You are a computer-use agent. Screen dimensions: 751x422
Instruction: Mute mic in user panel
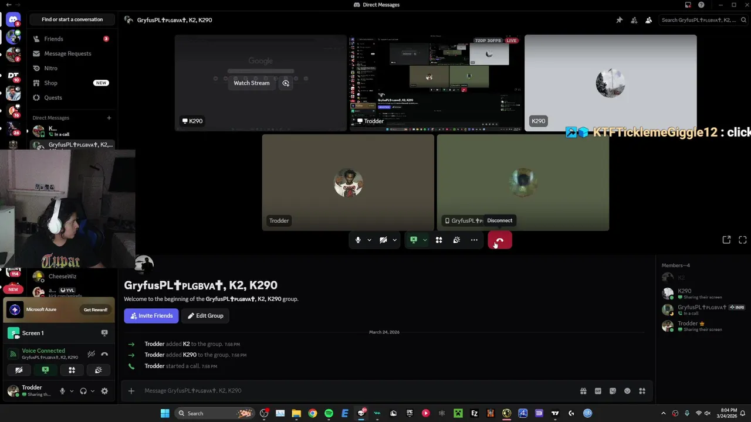[62, 391]
